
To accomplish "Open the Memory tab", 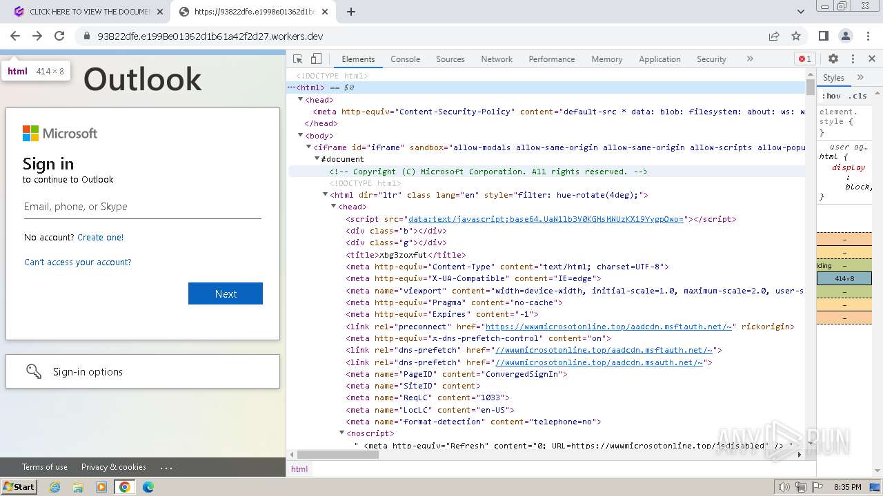I will click(x=606, y=59).
